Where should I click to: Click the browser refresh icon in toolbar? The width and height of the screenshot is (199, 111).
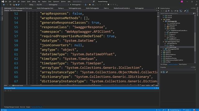tap(86, 5)
